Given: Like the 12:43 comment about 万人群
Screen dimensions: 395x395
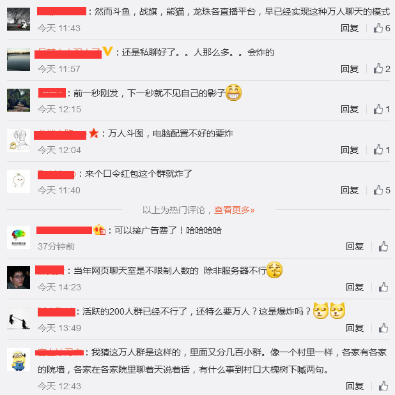Looking at the screenshot, I should click(x=383, y=386).
